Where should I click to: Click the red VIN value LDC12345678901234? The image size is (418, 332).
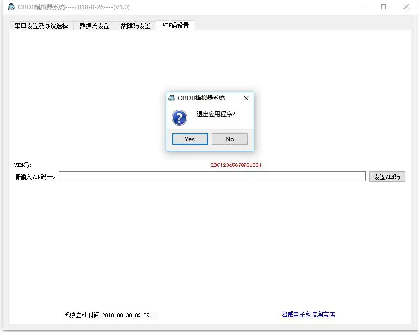[236, 165]
